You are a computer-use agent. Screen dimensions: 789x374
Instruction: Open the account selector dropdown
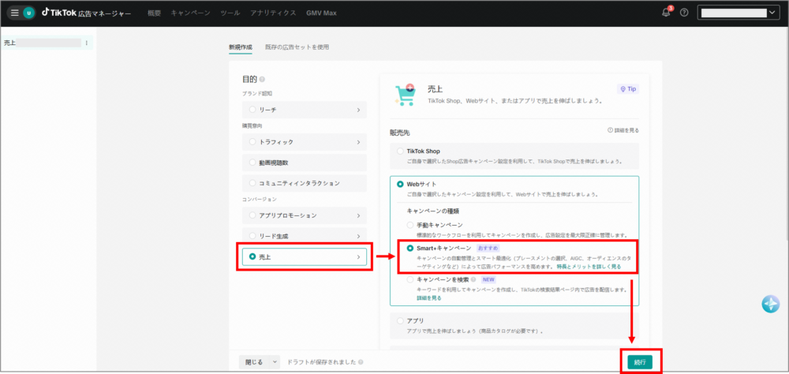click(x=738, y=13)
